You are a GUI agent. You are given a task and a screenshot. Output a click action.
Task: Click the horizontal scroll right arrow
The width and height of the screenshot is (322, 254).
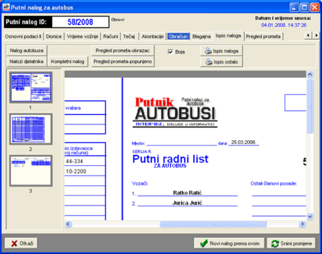point(303,224)
